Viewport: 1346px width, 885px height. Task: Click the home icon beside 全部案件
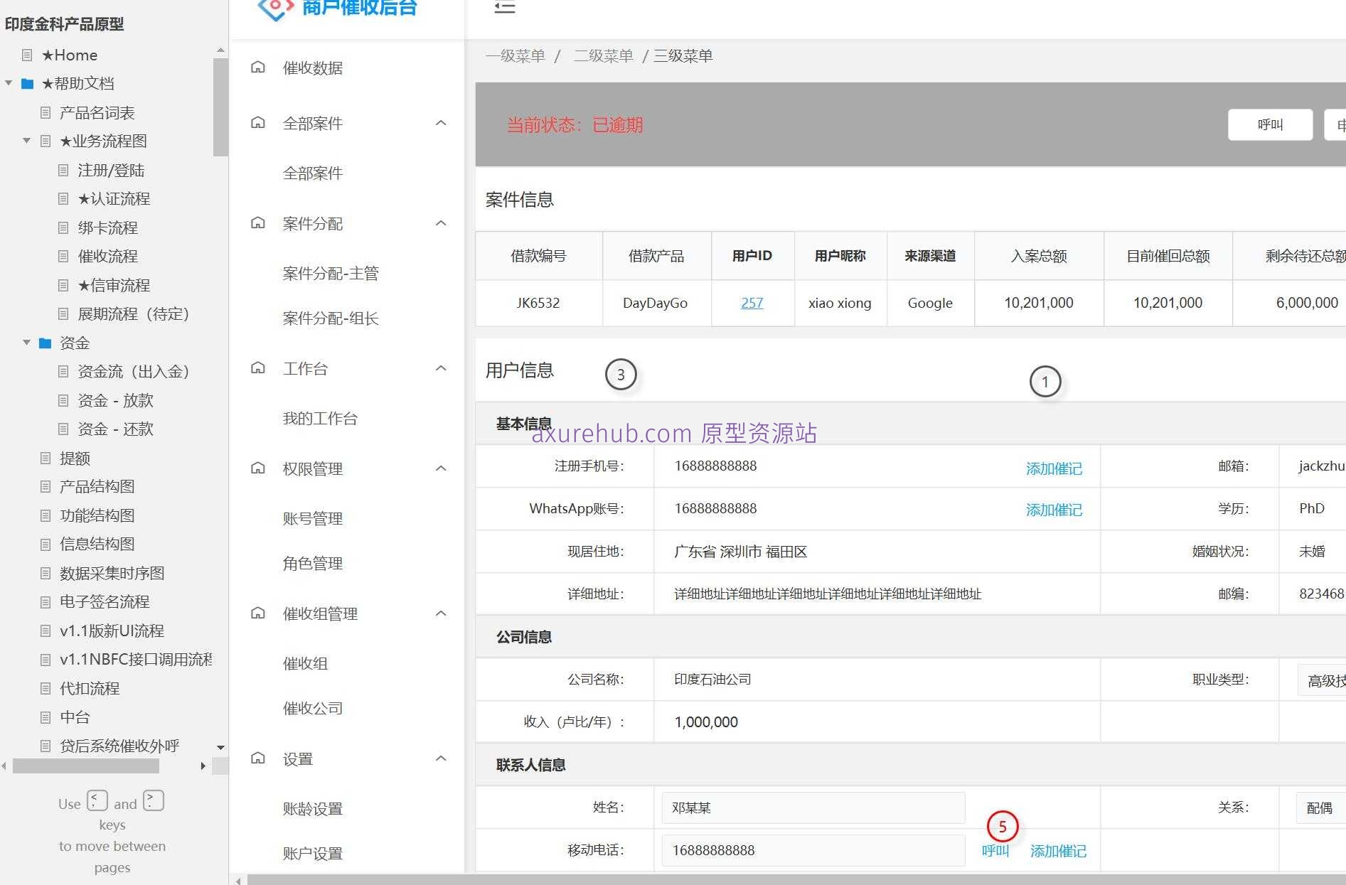coord(257,122)
